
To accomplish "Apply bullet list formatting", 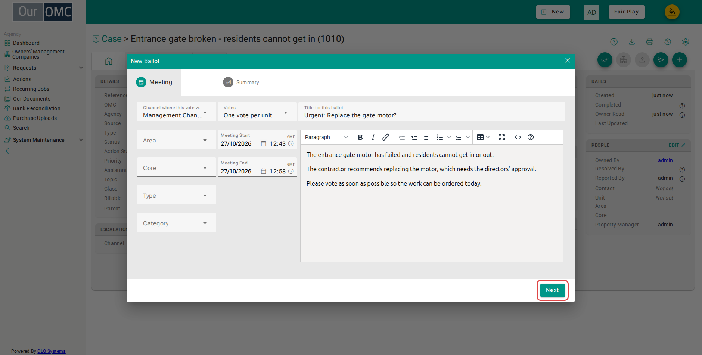I will [x=440, y=137].
